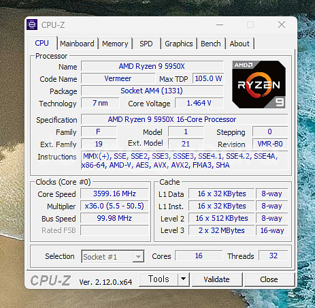Click the Family value F
The height and width of the screenshot is (308, 315).
point(99,132)
